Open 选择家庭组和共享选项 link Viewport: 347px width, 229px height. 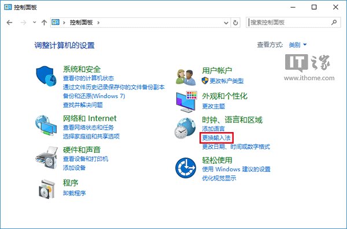[91, 136]
